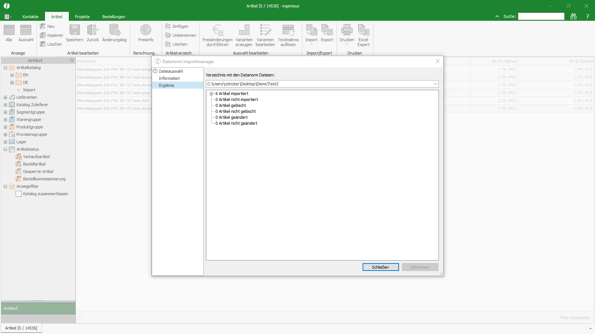This screenshot has height=334, width=595.
Task: Select '0 Artikel nicht geändert' result row
Action: (x=236, y=123)
